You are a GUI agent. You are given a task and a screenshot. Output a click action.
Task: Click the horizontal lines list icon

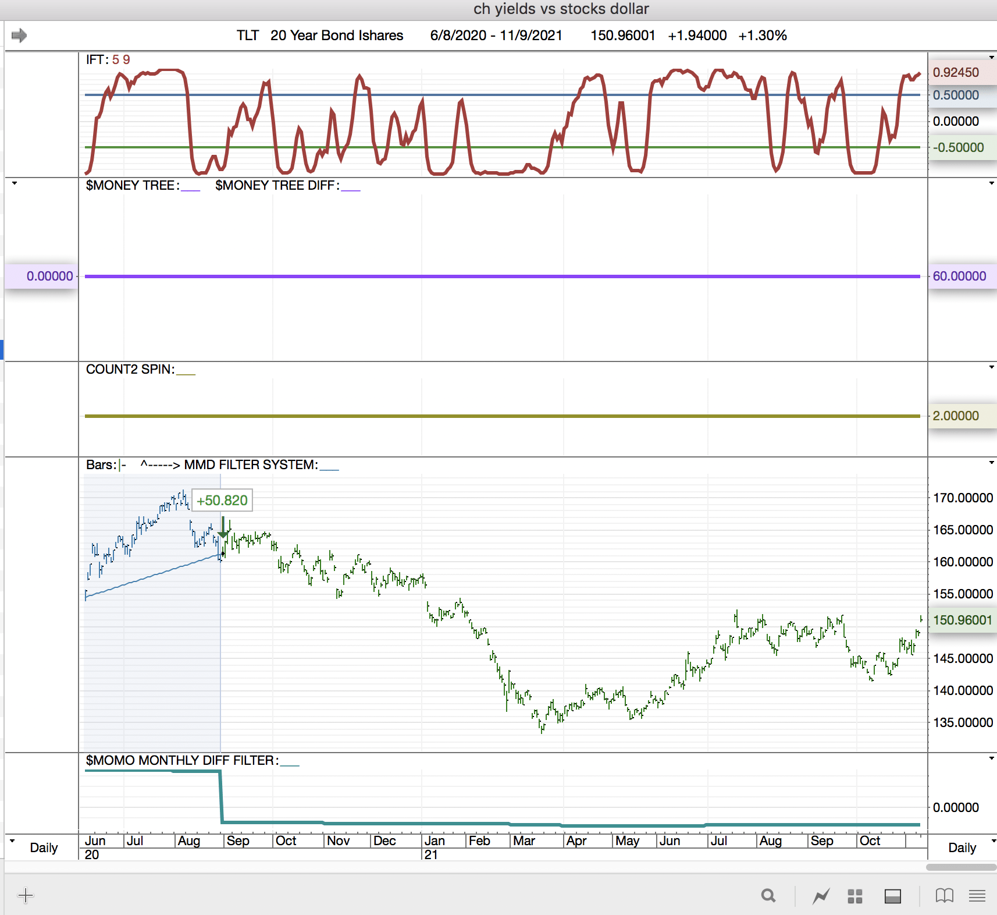point(977,896)
